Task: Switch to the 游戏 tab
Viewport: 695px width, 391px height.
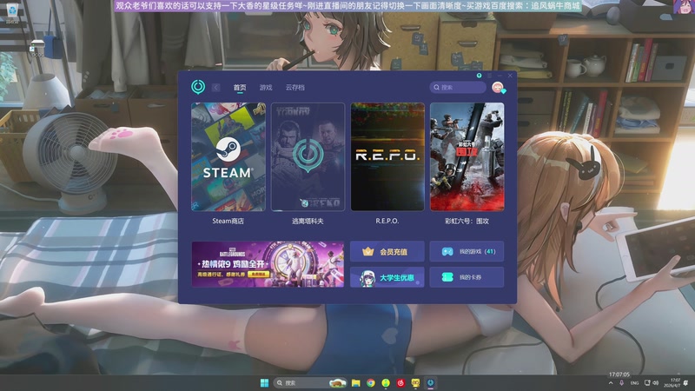Action: [x=266, y=88]
